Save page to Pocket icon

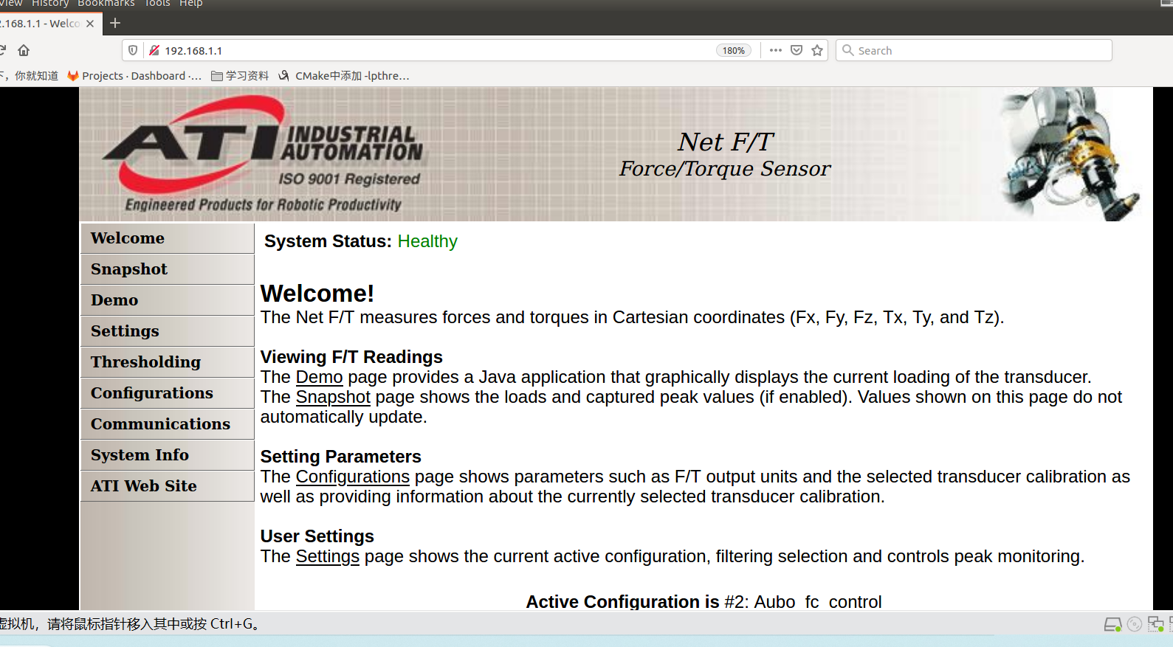797,50
